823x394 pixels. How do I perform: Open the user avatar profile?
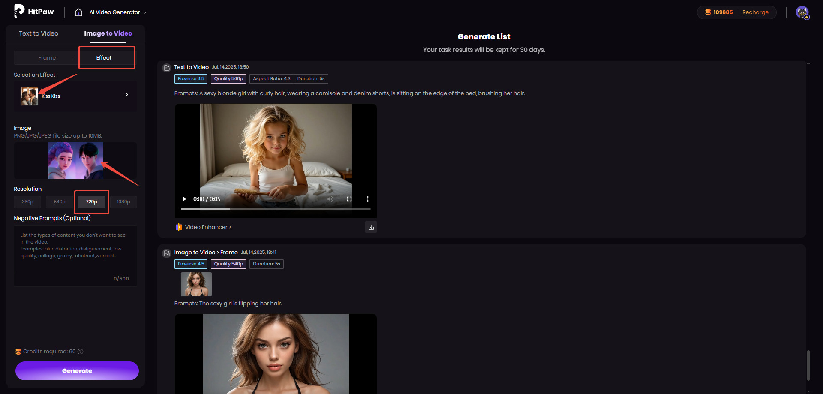coord(802,12)
